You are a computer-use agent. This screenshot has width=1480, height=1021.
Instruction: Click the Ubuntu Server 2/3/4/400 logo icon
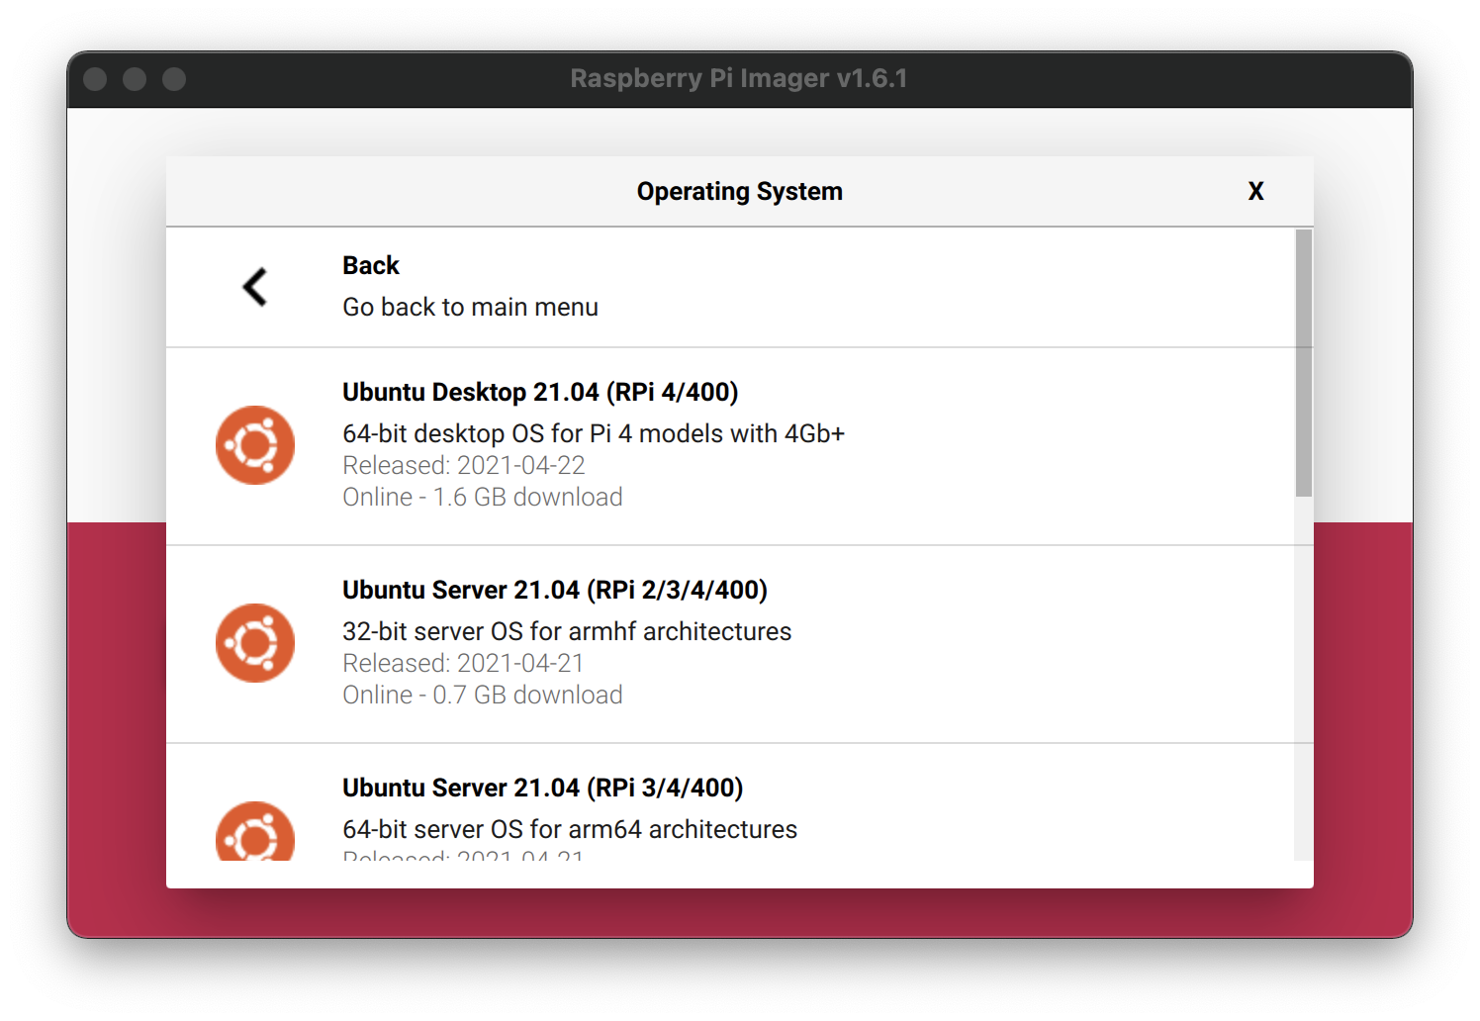pos(255,643)
